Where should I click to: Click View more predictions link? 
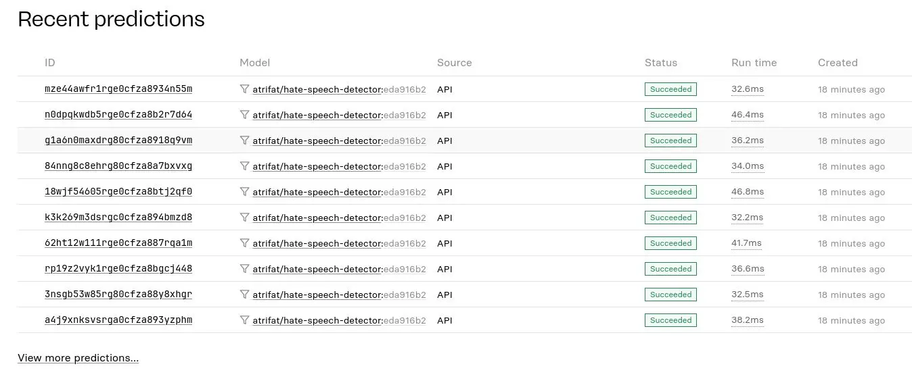point(78,358)
